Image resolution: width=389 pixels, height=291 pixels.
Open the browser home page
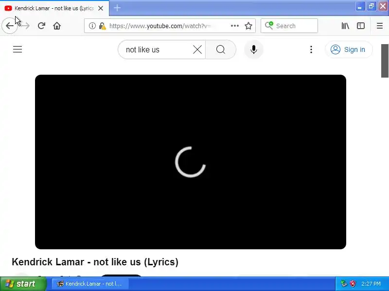(x=57, y=26)
